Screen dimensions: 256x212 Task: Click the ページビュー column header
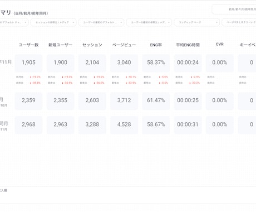click(x=124, y=45)
